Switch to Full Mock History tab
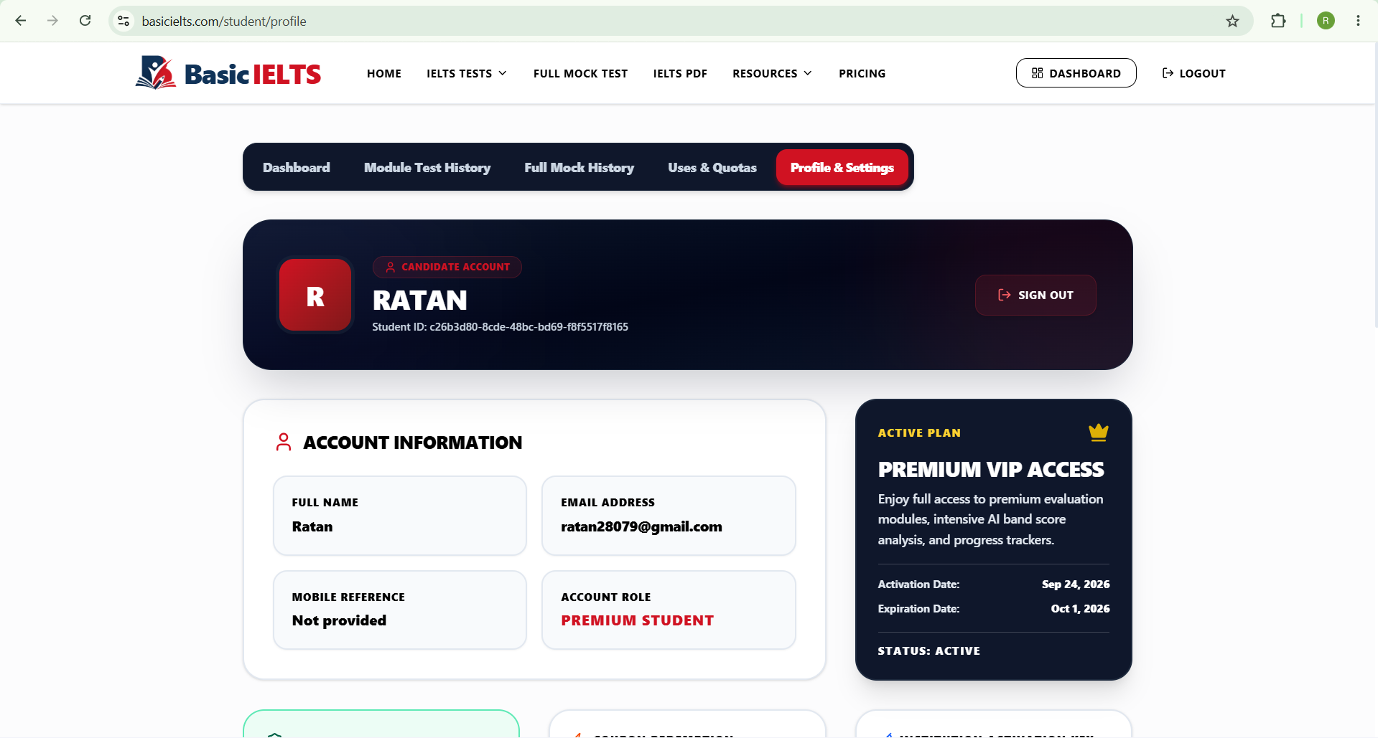This screenshot has height=738, width=1378. coord(579,167)
